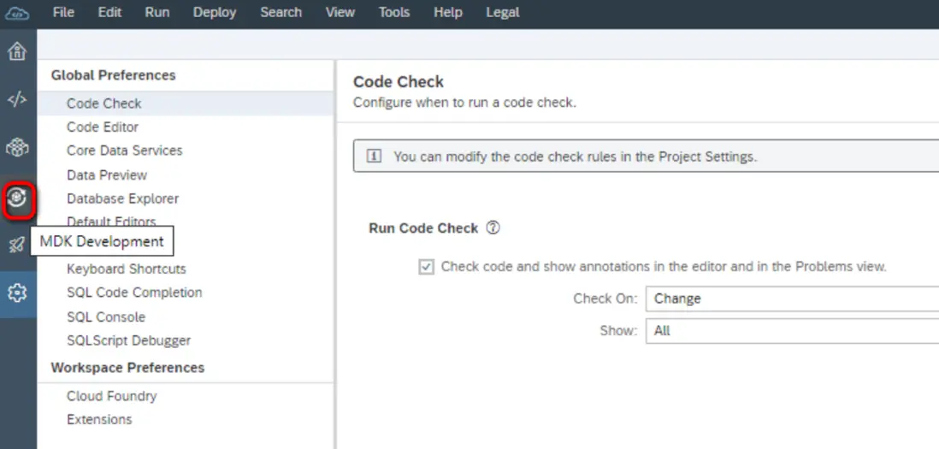Viewport: 939px width, 449px height.
Task: Click the rocket icon in sidebar
Action: tap(17, 245)
